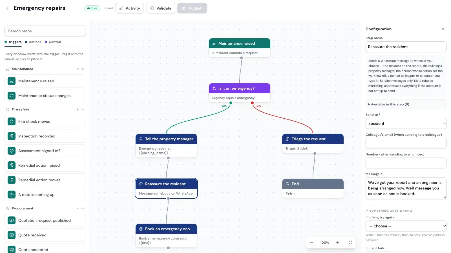Click the 100% zoom level text
451x253 pixels.
(x=324, y=243)
